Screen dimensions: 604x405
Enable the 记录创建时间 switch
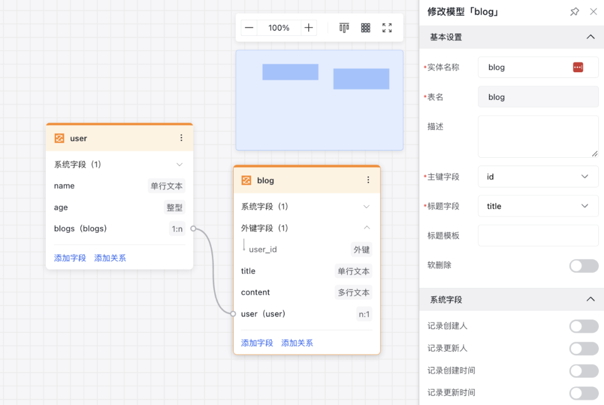click(x=584, y=371)
